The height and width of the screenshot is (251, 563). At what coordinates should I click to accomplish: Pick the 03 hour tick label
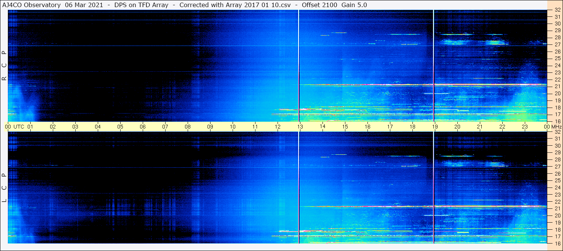point(75,127)
